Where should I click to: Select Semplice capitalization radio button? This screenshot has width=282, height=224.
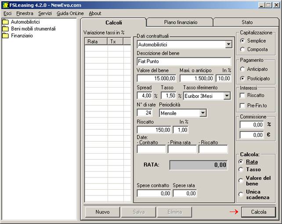click(x=242, y=41)
